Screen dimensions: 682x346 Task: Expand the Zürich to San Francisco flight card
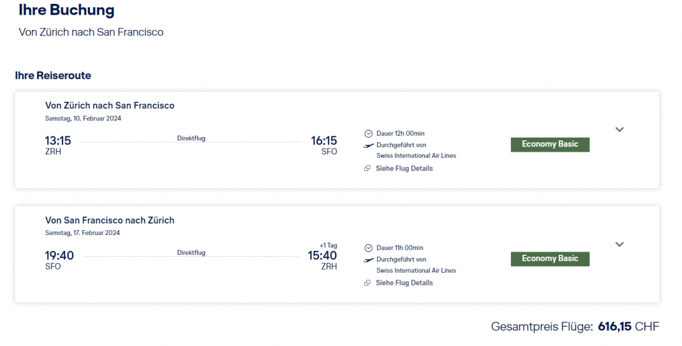[619, 130]
